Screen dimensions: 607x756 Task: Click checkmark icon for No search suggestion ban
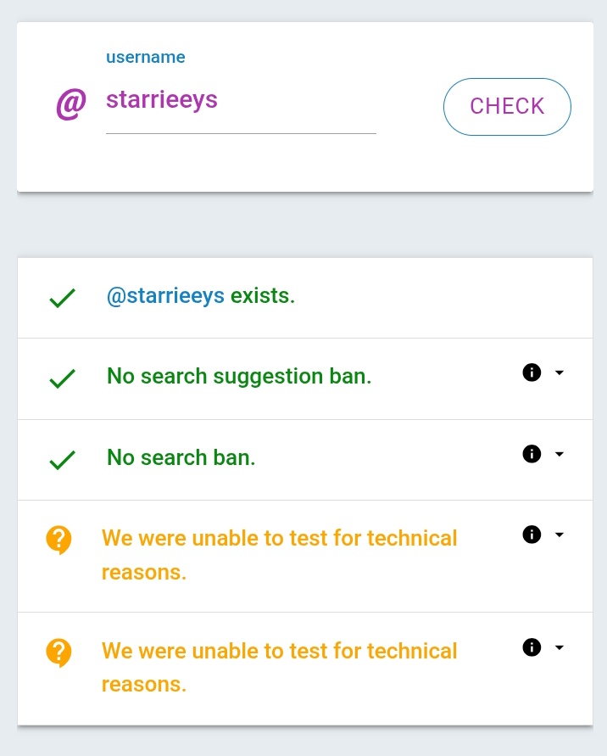click(63, 378)
